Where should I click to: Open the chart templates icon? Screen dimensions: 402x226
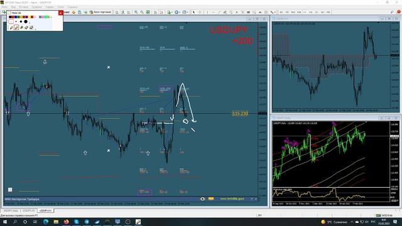184,12
